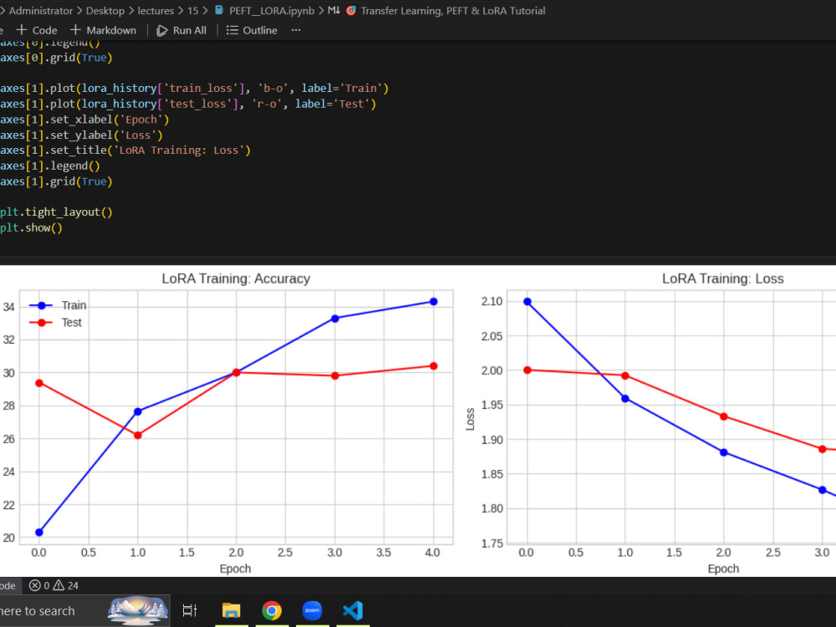Click the plt.show() code line
The height and width of the screenshot is (627, 836).
coord(32,227)
